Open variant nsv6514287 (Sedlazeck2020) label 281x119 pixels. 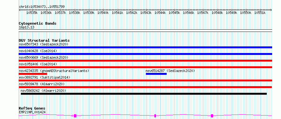tap(170, 71)
